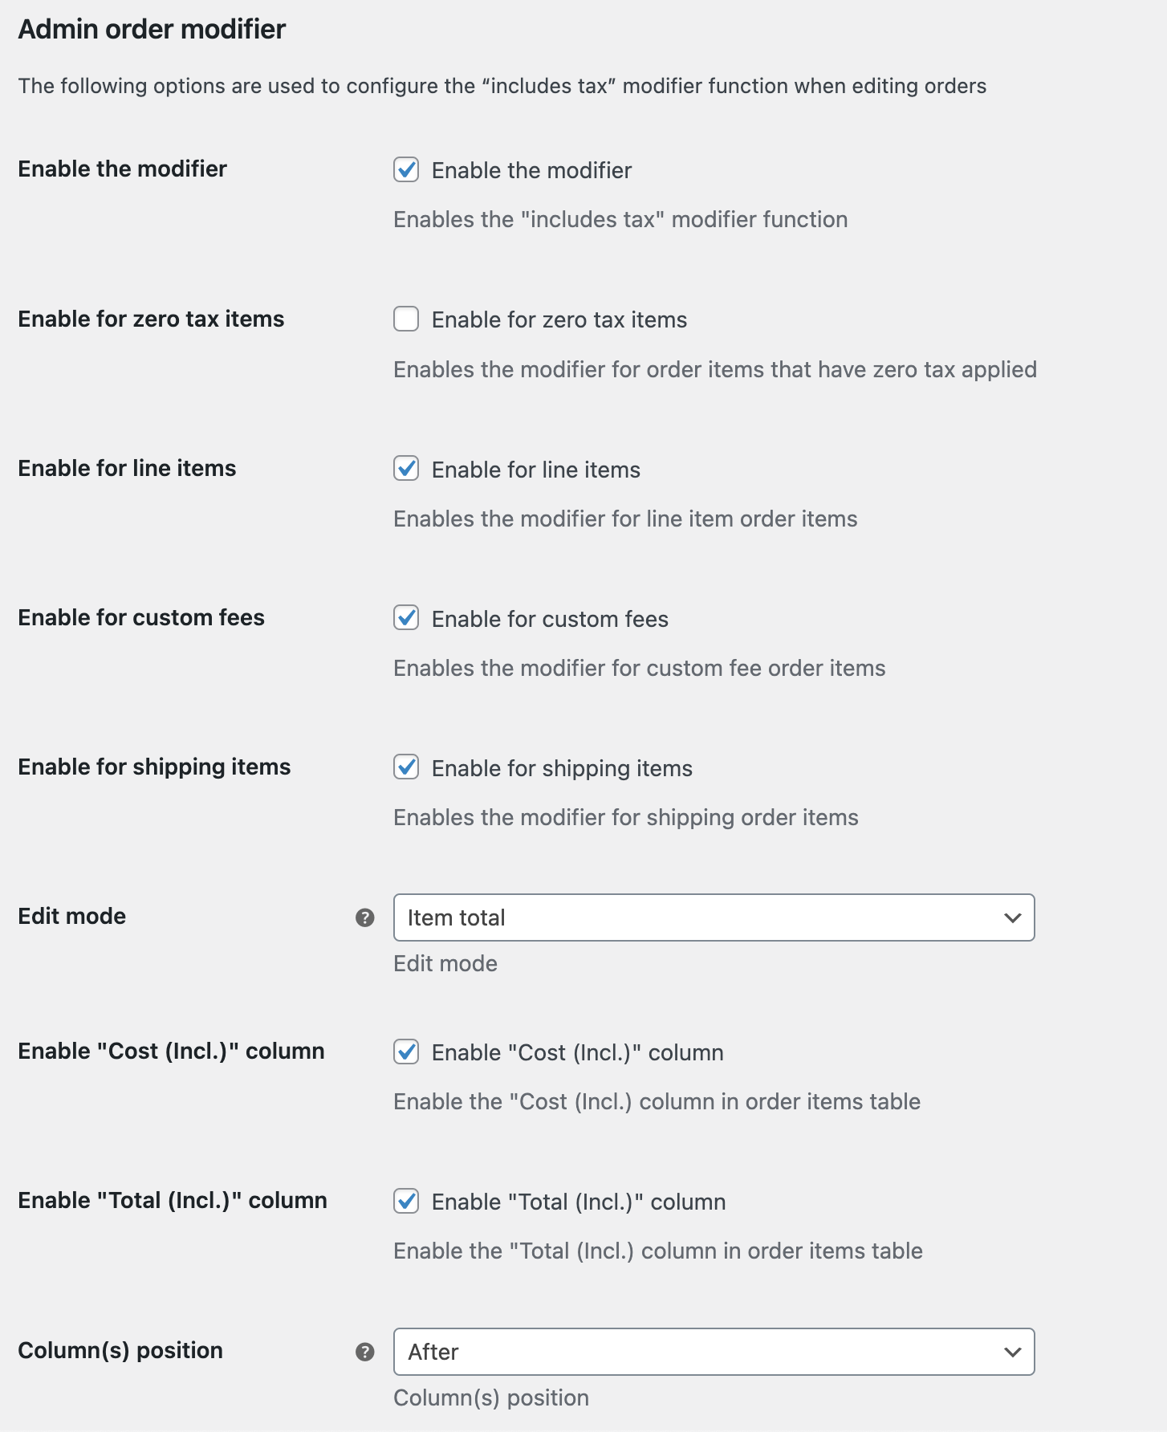The width and height of the screenshot is (1167, 1432).
Task: Uncheck the "Total (Incl.)" column checkbox
Action: [407, 1202]
